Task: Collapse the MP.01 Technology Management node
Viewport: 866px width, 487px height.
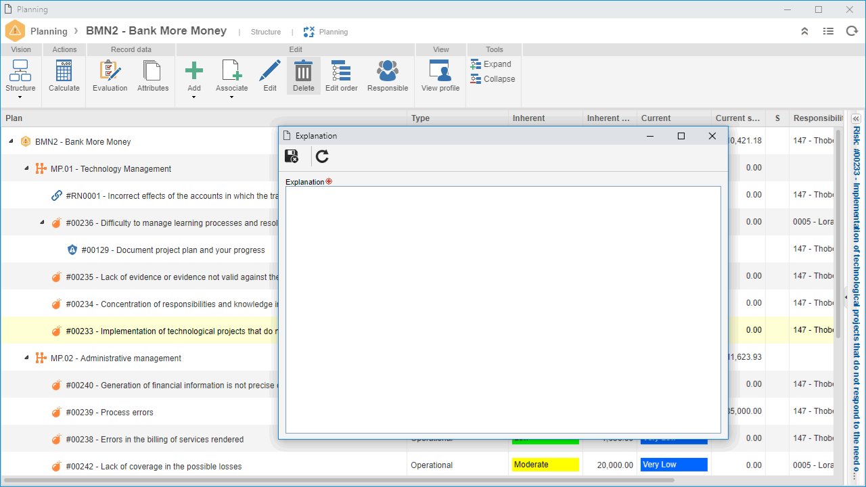Action: [x=26, y=168]
